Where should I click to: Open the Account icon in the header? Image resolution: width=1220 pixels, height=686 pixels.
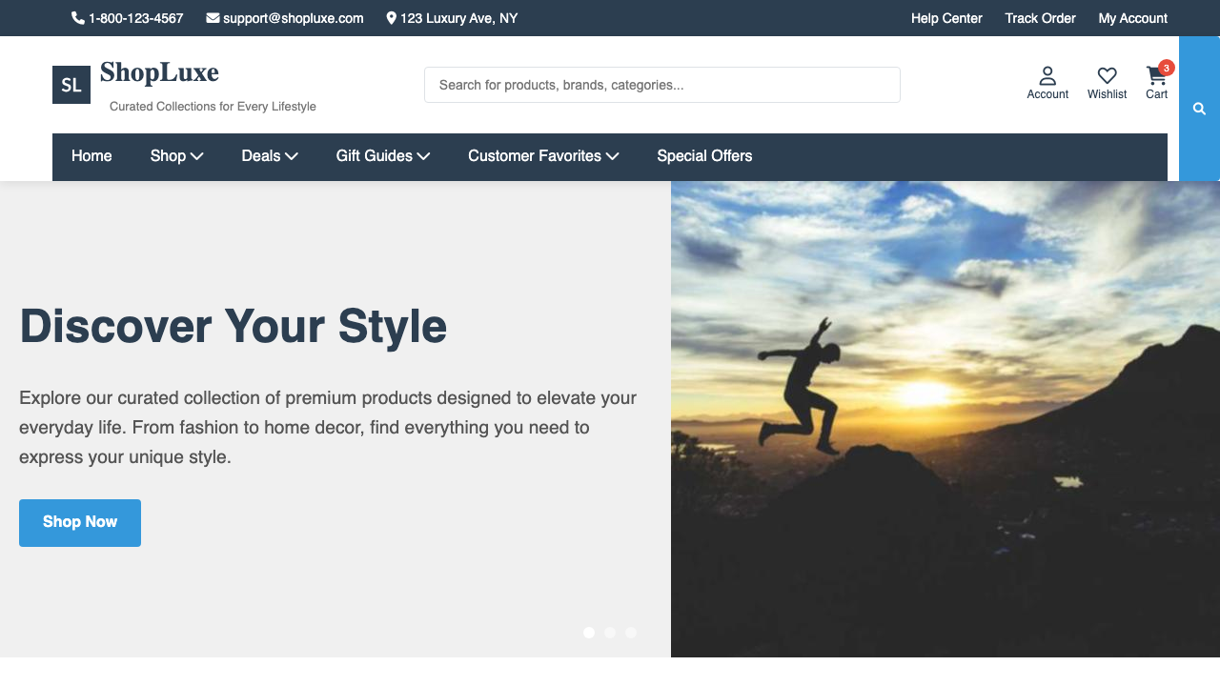pyautogui.click(x=1047, y=75)
